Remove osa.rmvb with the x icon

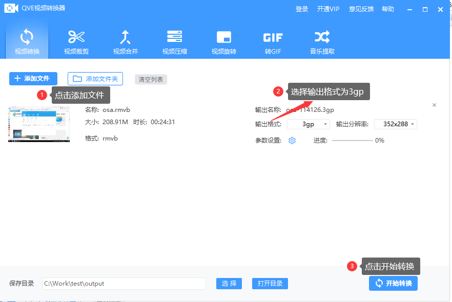[434, 105]
